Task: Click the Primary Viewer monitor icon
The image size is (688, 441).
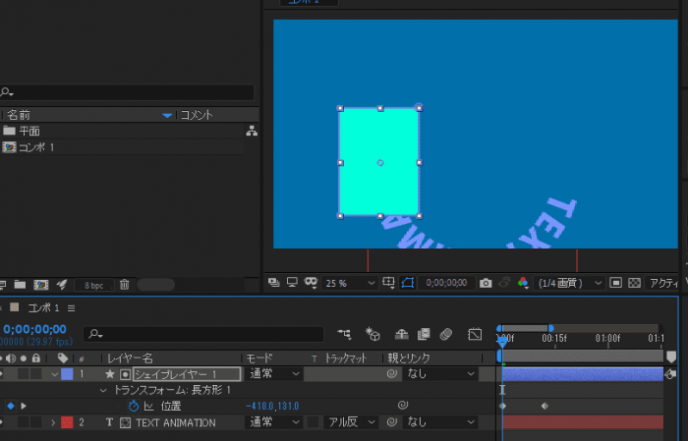Action: click(292, 283)
